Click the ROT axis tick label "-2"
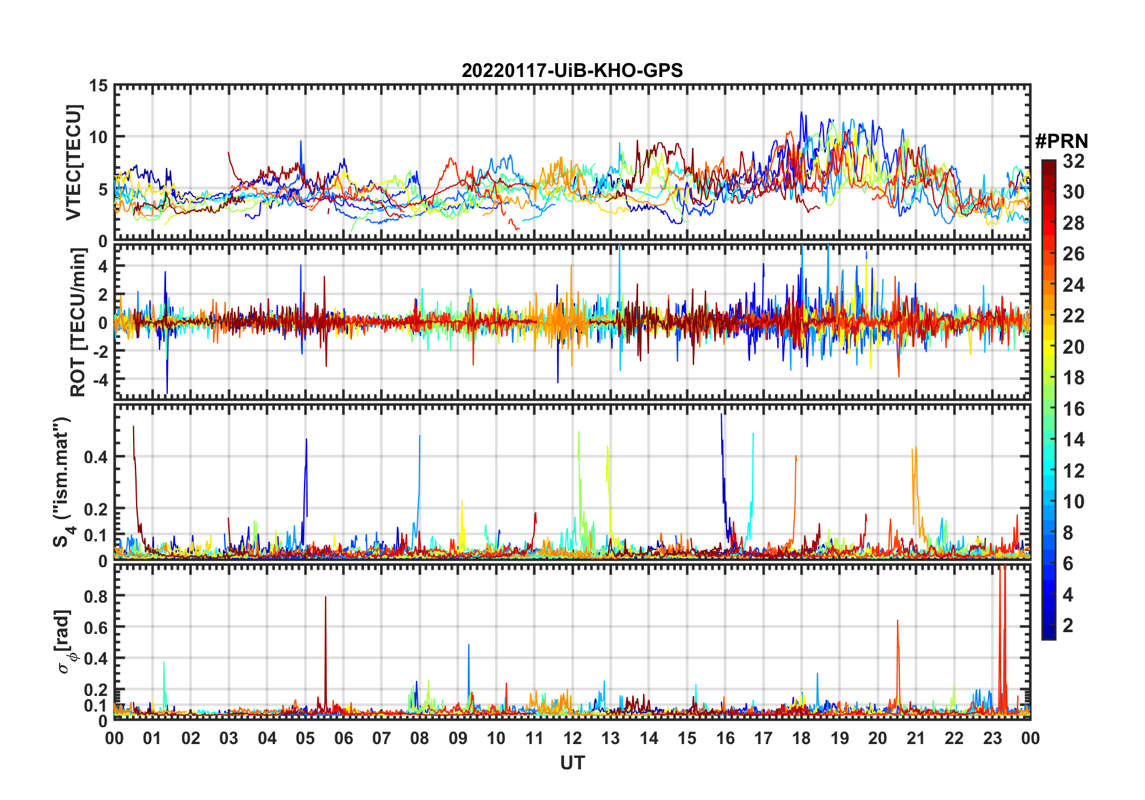1145x800 pixels. (x=100, y=351)
